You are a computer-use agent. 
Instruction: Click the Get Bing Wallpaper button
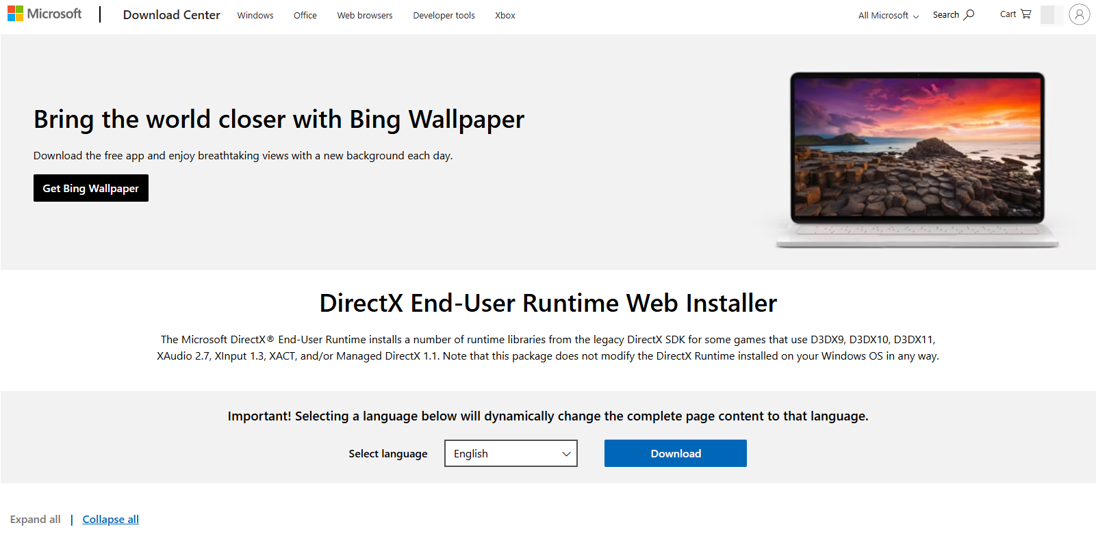[x=91, y=188]
